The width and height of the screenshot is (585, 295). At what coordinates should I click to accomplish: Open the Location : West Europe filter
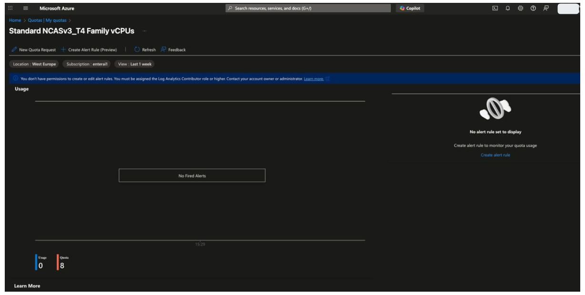click(x=34, y=64)
